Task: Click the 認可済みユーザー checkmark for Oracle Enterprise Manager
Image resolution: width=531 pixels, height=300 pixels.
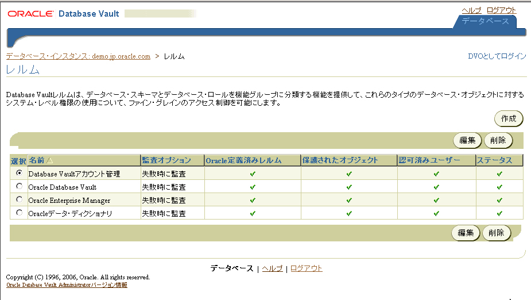Action: tap(436, 201)
